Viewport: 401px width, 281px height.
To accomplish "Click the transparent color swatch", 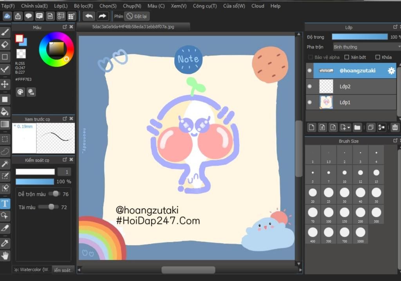I will coord(21,54).
